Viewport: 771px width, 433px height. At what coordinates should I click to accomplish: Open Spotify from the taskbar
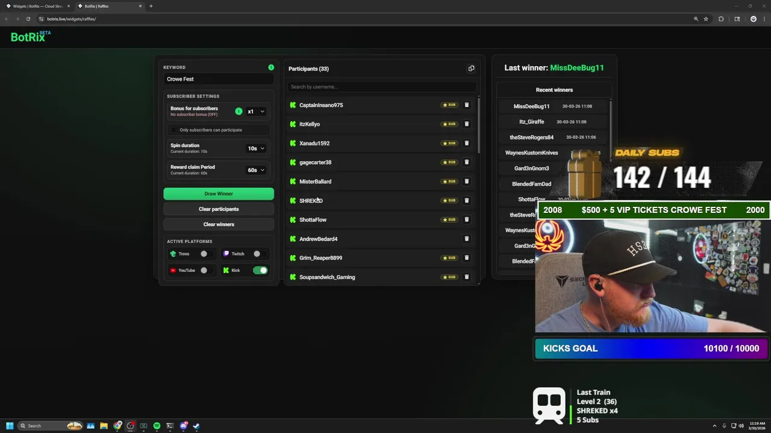[157, 426]
